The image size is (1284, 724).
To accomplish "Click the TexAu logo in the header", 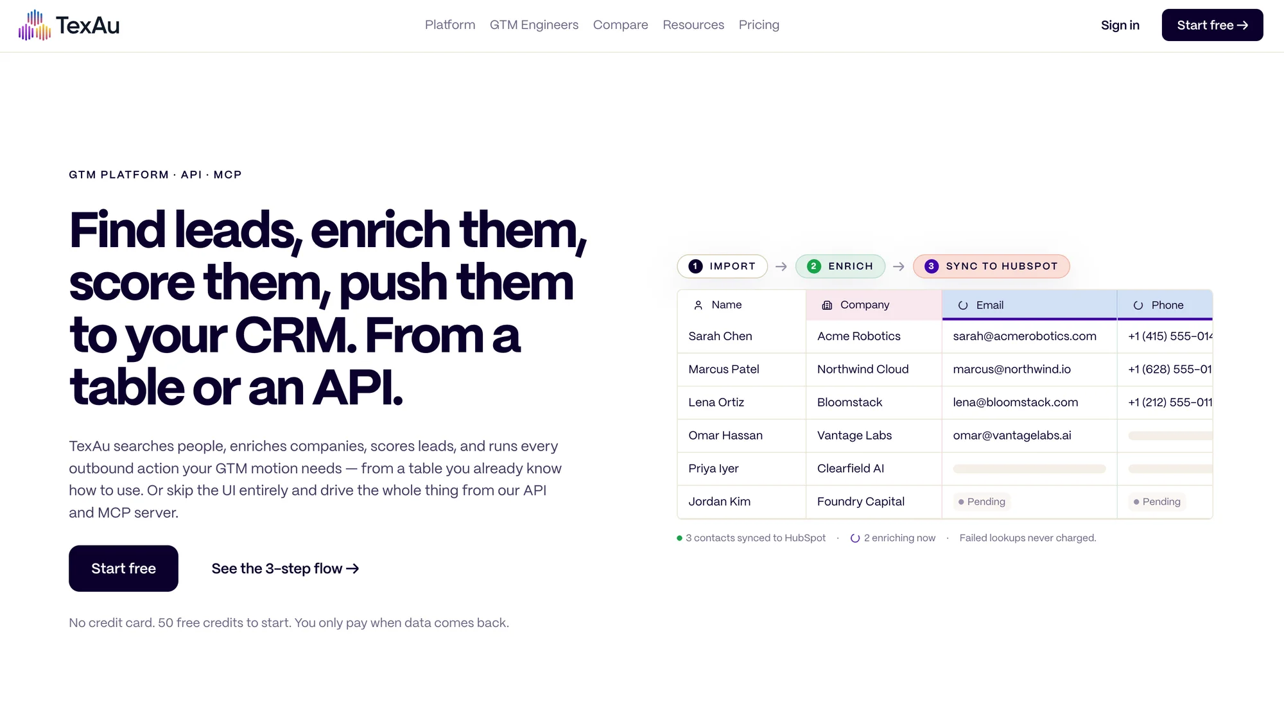I will click(69, 25).
